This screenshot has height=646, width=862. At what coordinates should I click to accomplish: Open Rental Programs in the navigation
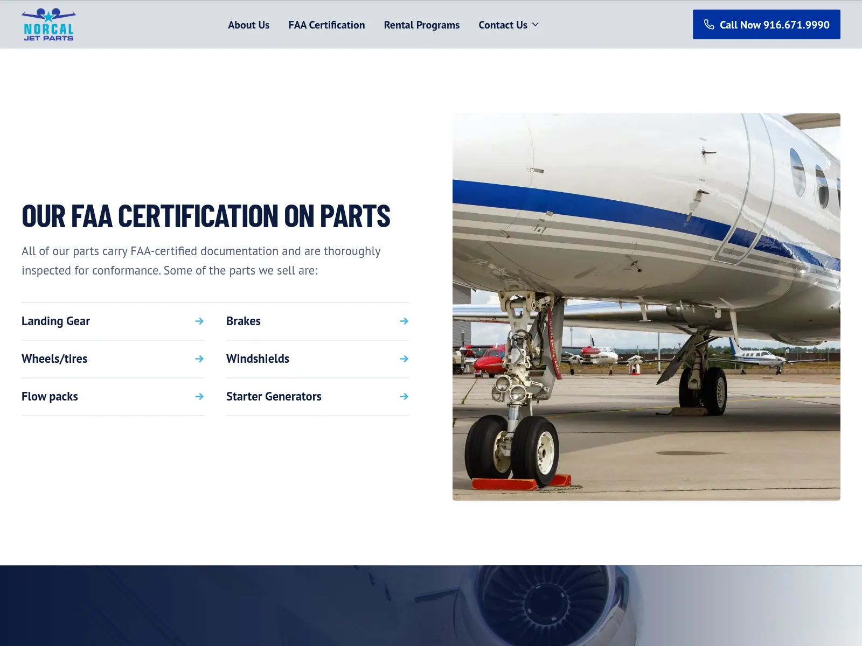coord(421,25)
